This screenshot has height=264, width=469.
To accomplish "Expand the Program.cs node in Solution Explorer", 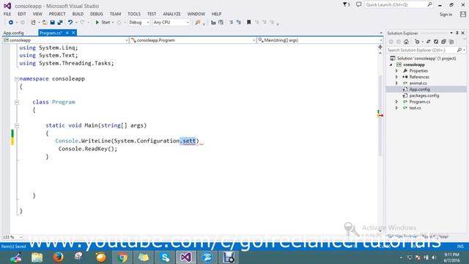I will [x=397, y=102].
